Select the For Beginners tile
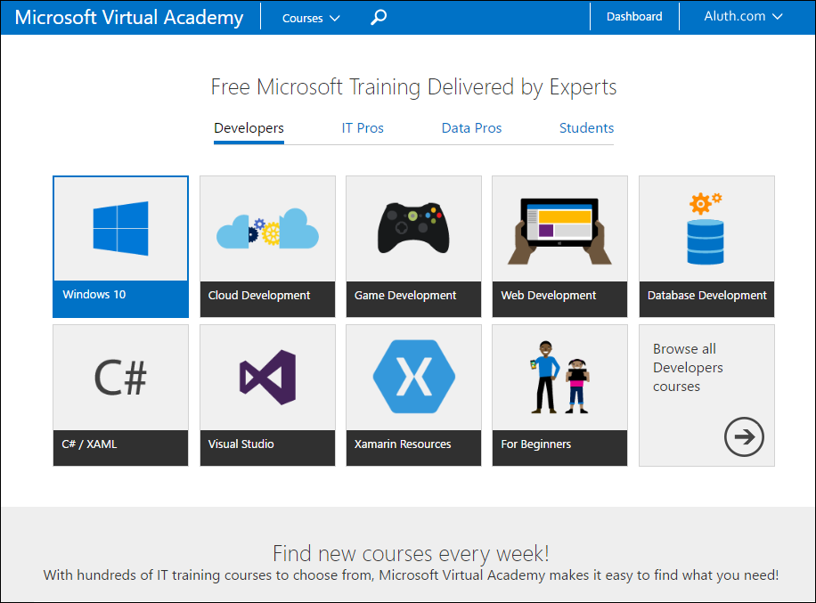The image size is (816, 603). click(x=559, y=395)
